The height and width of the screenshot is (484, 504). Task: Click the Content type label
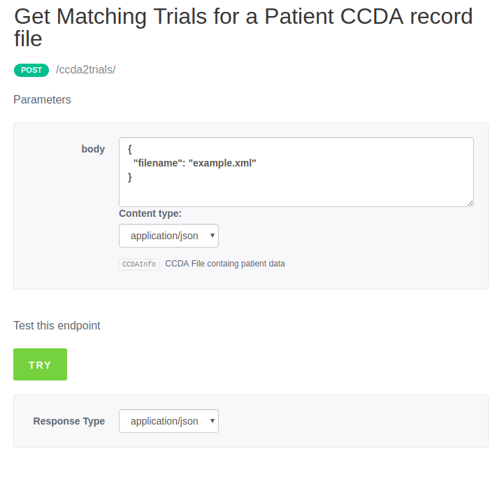[x=150, y=213]
